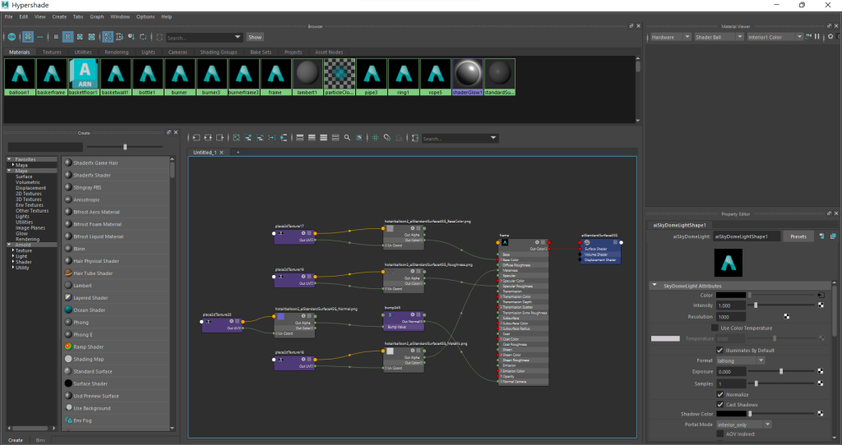Click the input and output connections graph icon in the graph toolbar
This screenshot has width=842, height=445.
208,138
